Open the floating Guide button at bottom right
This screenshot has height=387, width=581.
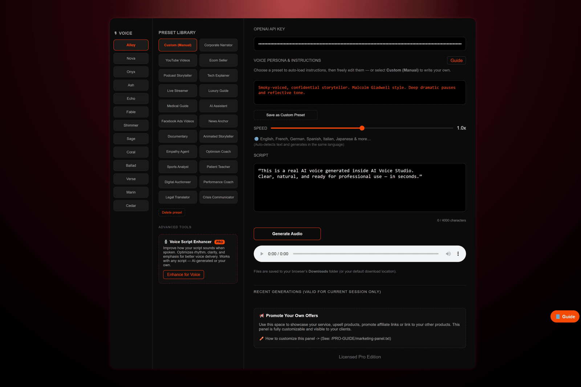click(x=564, y=316)
